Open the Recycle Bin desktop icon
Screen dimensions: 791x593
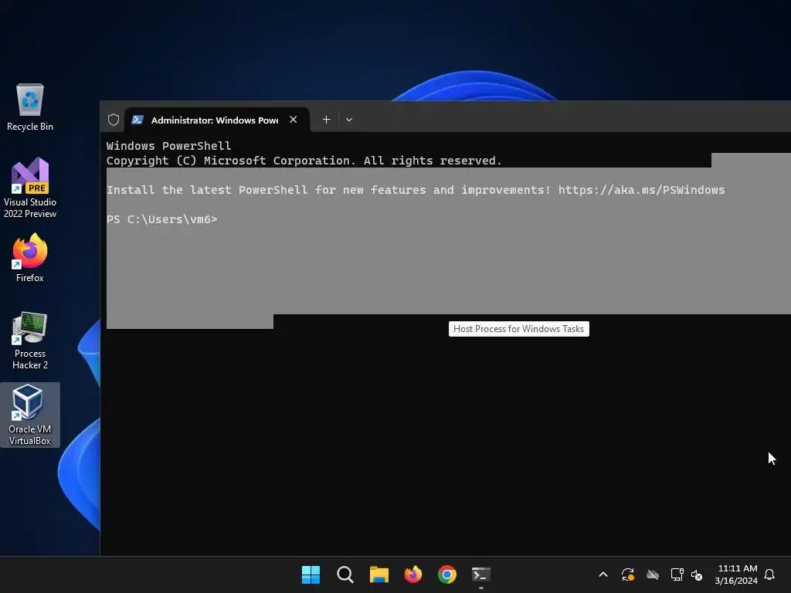[x=30, y=107]
